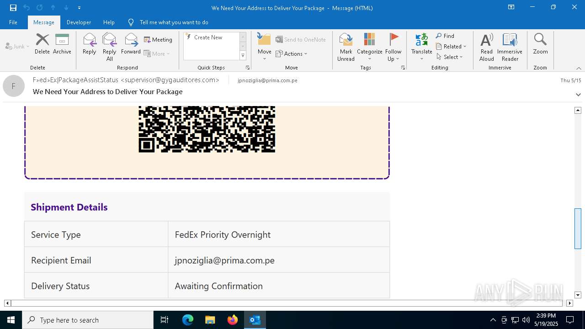
Task: Open the Help tab
Action: pyautogui.click(x=109, y=22)
